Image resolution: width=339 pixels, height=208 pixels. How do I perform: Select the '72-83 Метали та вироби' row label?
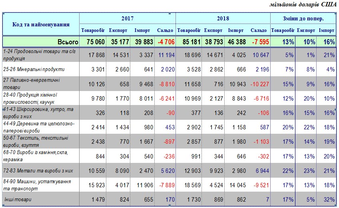point(38,170)
